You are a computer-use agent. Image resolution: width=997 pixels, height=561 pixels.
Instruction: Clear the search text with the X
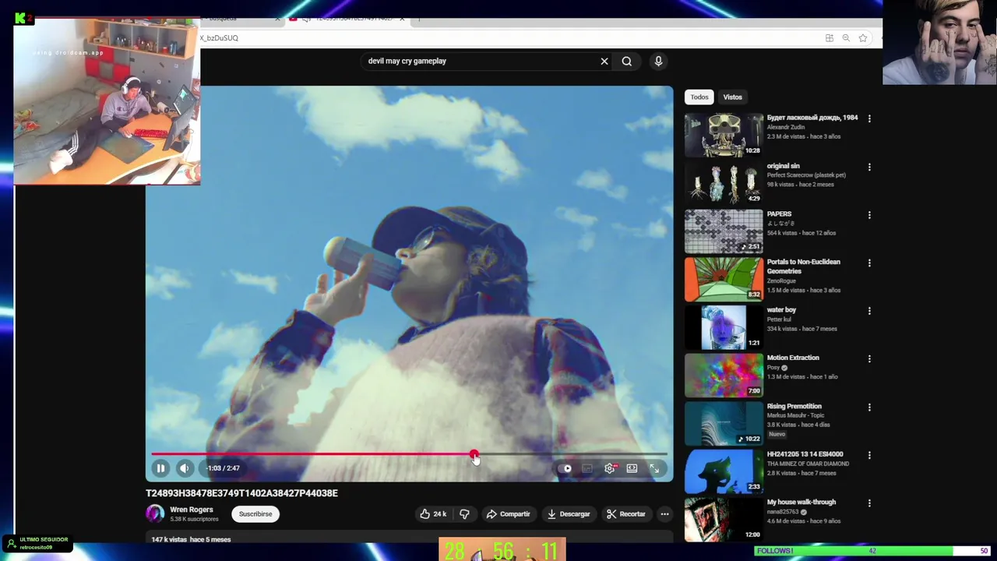[604, 61]
